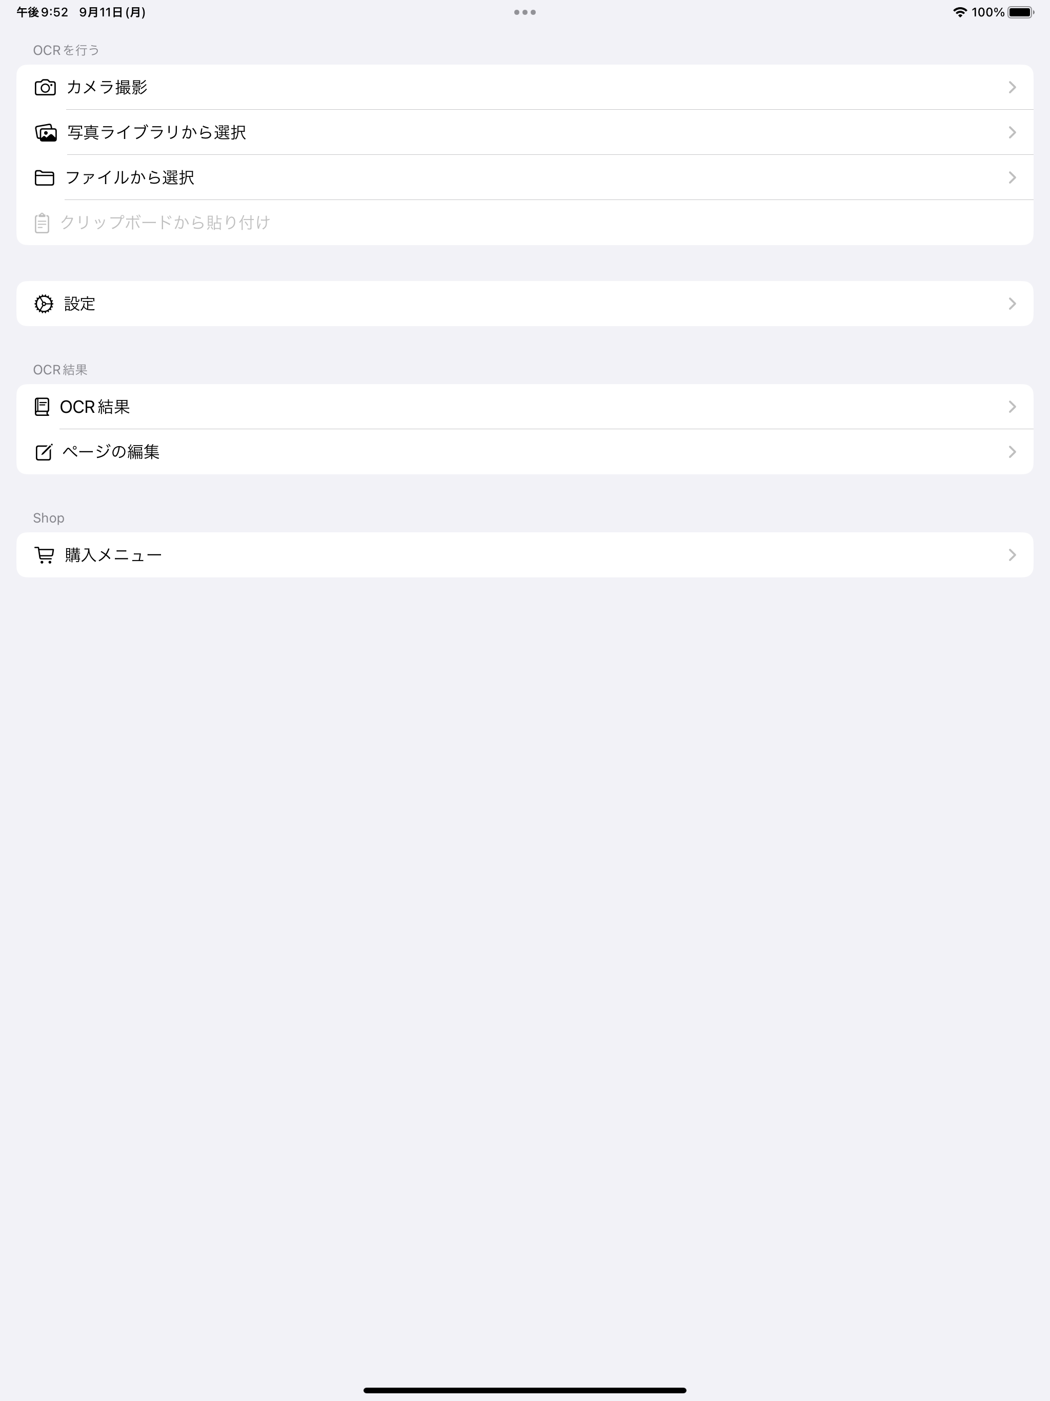
Task: Tap the shopping cart icon
Action: pyautogui.click(x=44, y=555)
